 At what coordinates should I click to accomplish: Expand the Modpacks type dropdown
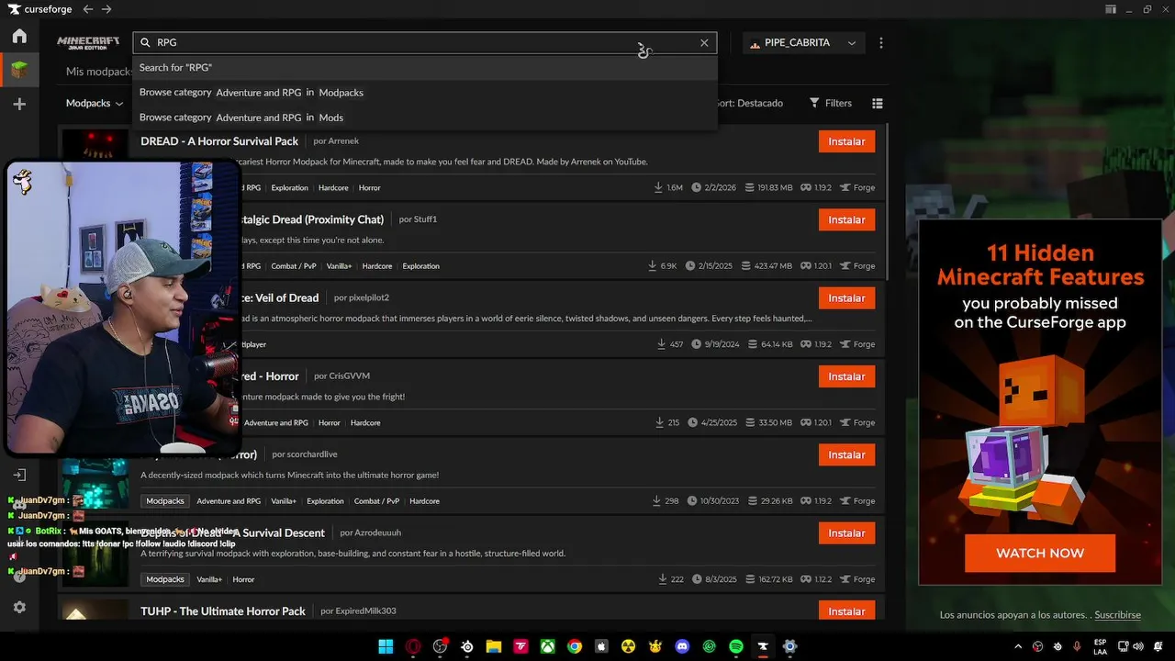95,104
